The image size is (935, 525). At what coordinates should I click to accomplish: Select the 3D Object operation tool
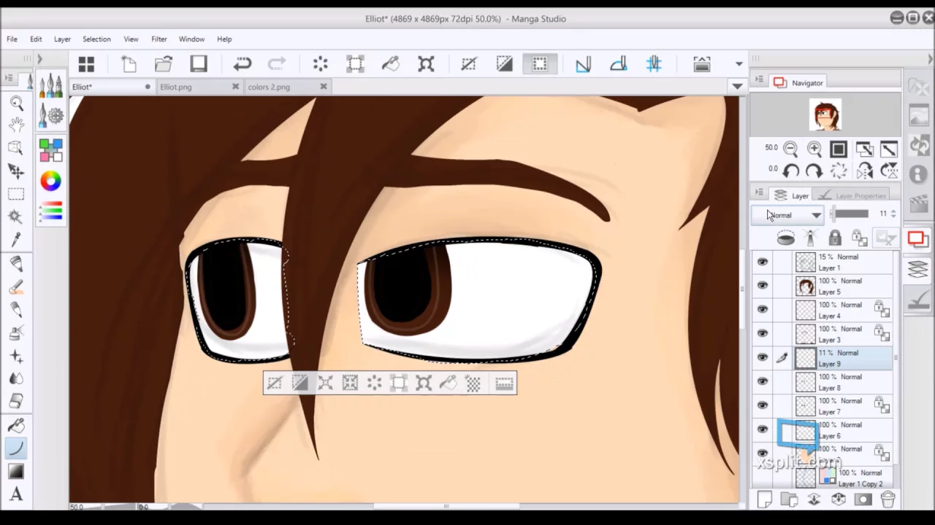tap(16, 148)
